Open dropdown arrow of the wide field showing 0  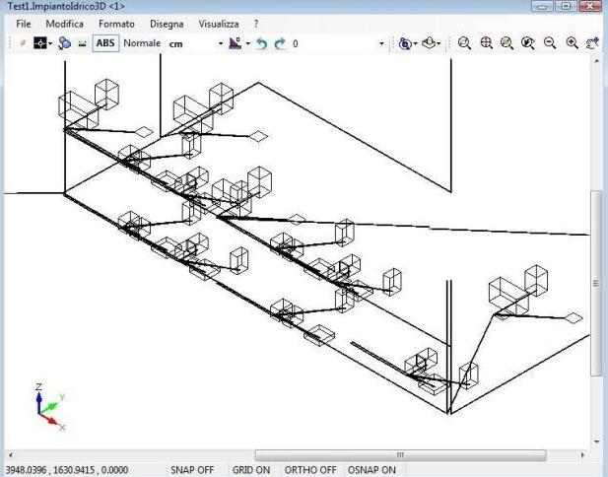click(382, 44)
